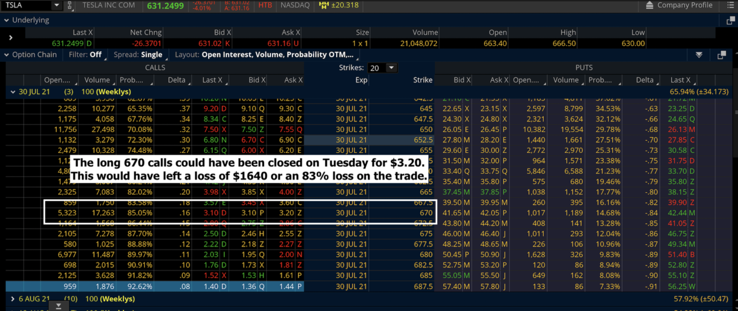Click the 645 strike cell
Image resolution: width=738 pixels, height=311 pixels.
coord(426,108)
